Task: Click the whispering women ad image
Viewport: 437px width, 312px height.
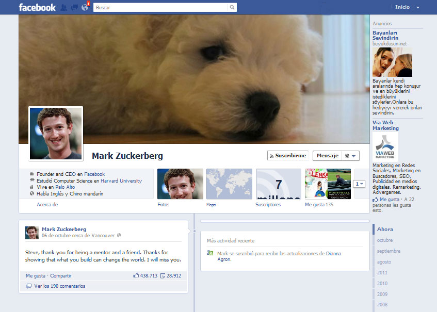Action: pyautogui.click(x=392, y=62)
